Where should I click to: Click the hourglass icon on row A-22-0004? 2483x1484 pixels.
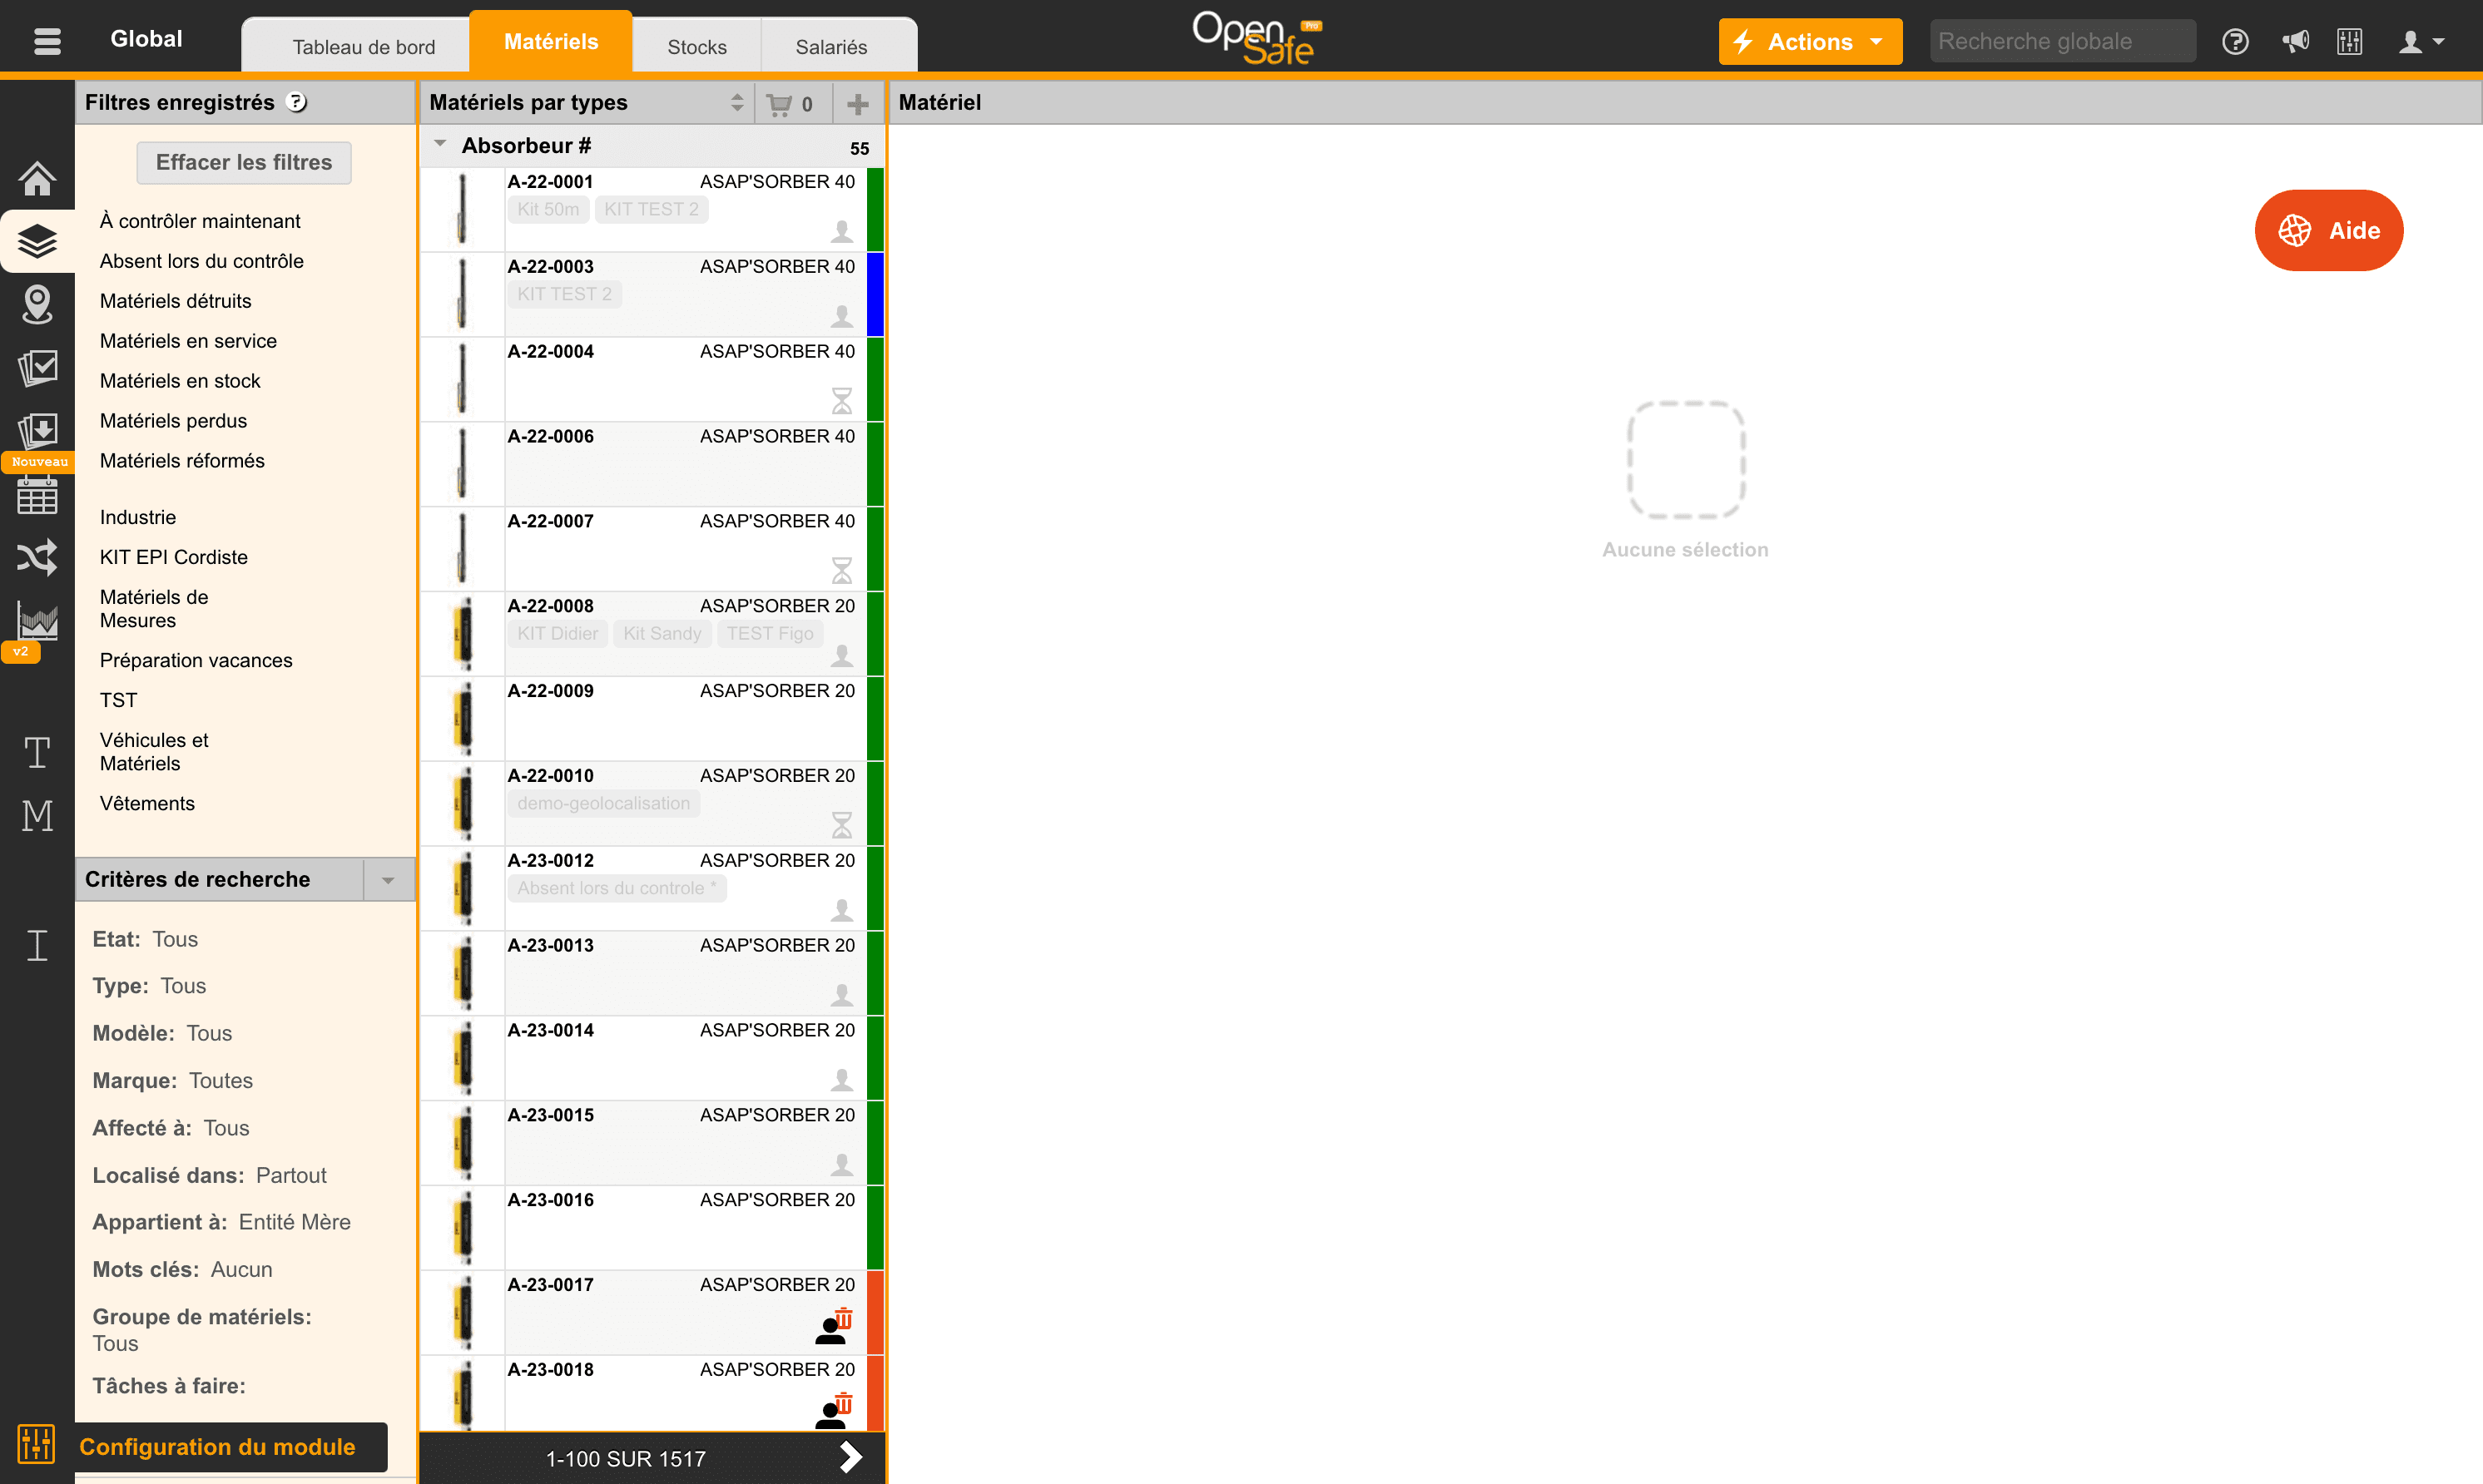click(842, 401)
